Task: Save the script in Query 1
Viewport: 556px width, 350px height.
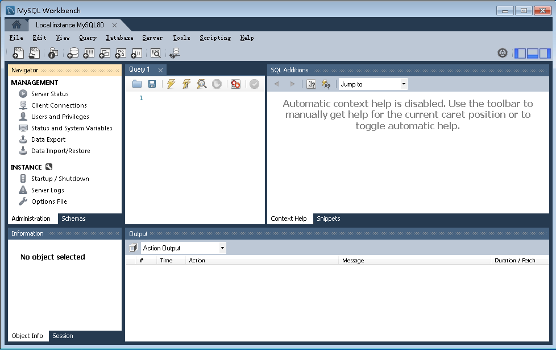Action: (x=152, y=84)
